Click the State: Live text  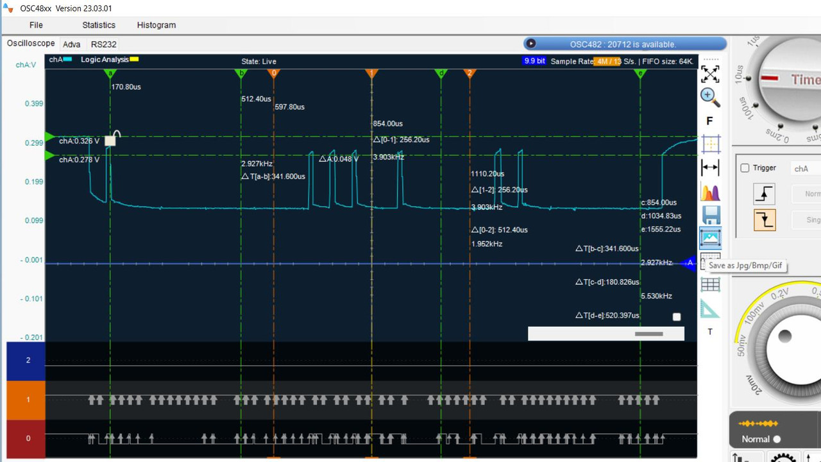click(258, 62)
